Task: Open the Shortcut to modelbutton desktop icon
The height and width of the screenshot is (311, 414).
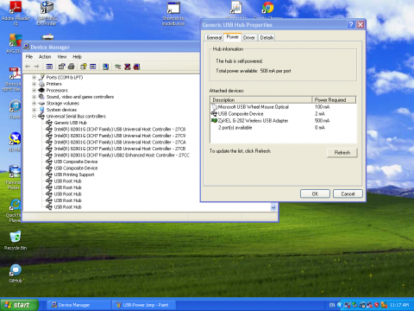Action: (x=173, y=14)
